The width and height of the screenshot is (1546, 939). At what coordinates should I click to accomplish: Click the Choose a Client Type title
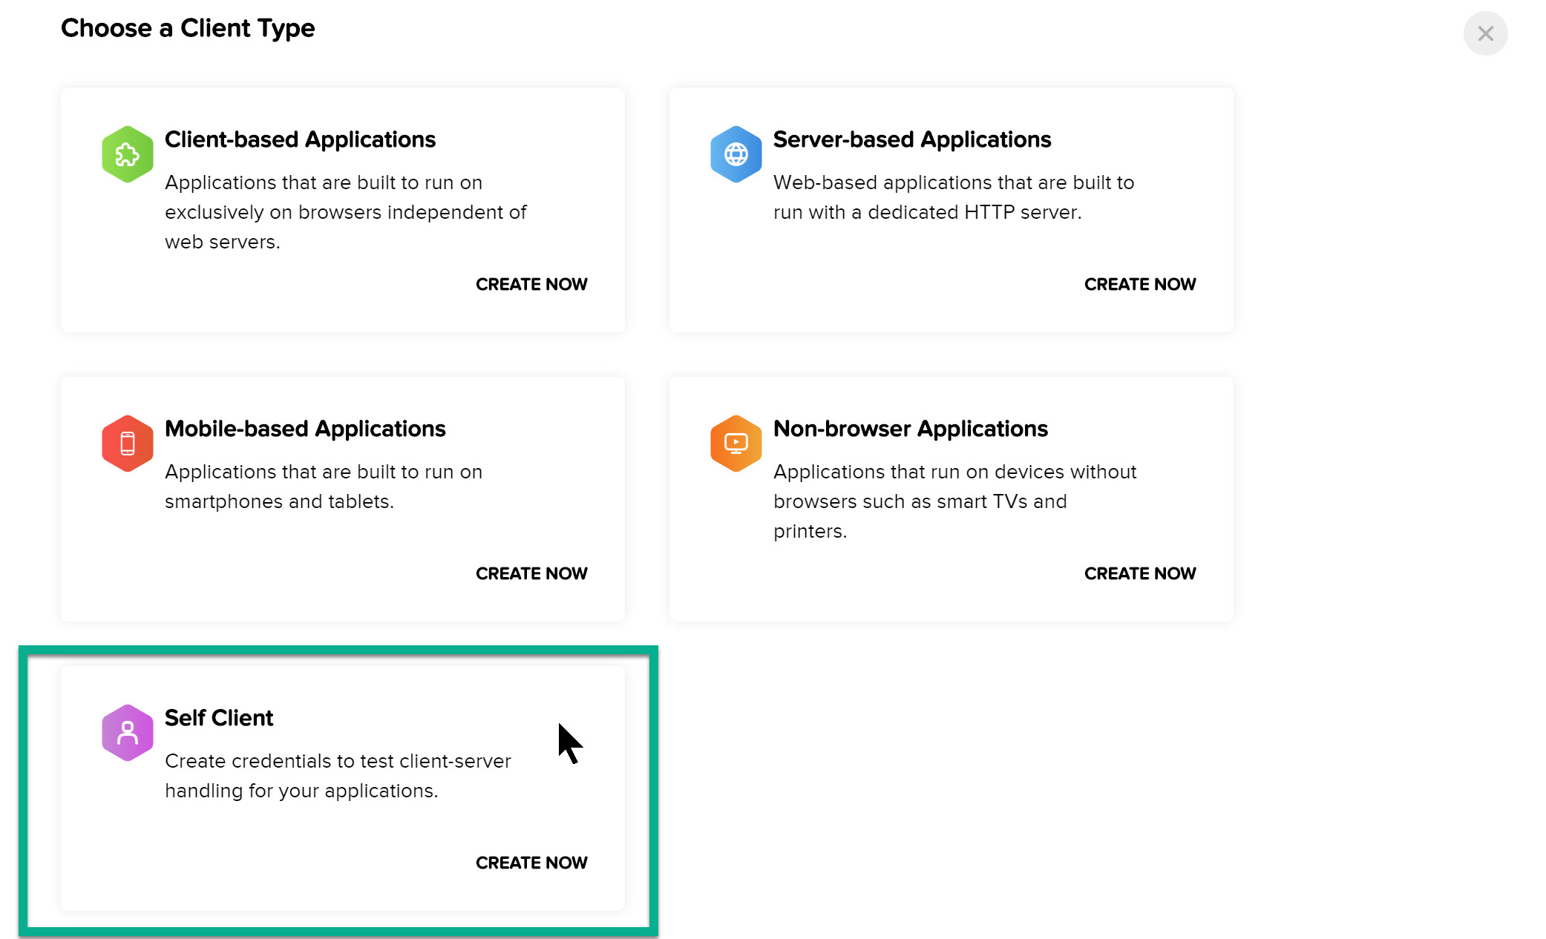[188, 28]
